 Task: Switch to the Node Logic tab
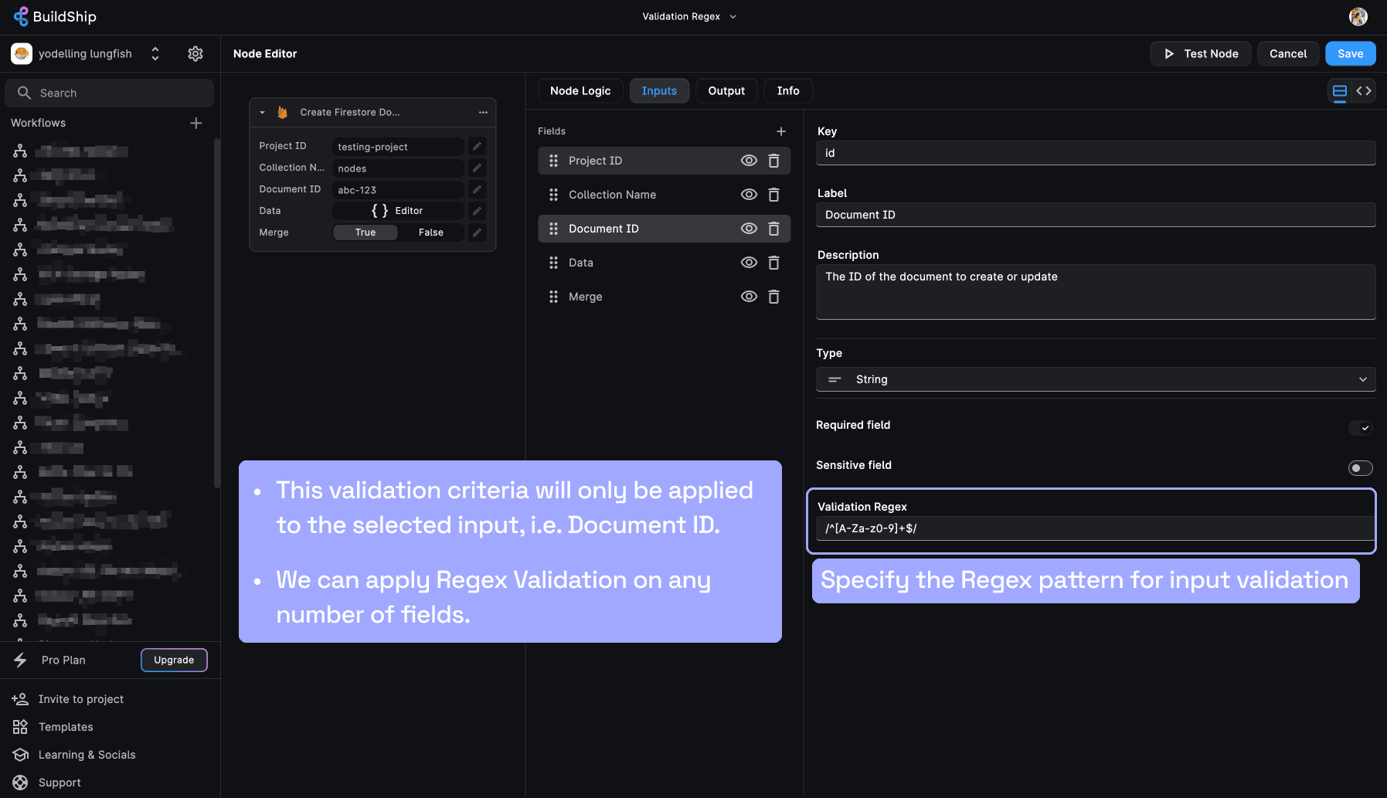point(580,91)
